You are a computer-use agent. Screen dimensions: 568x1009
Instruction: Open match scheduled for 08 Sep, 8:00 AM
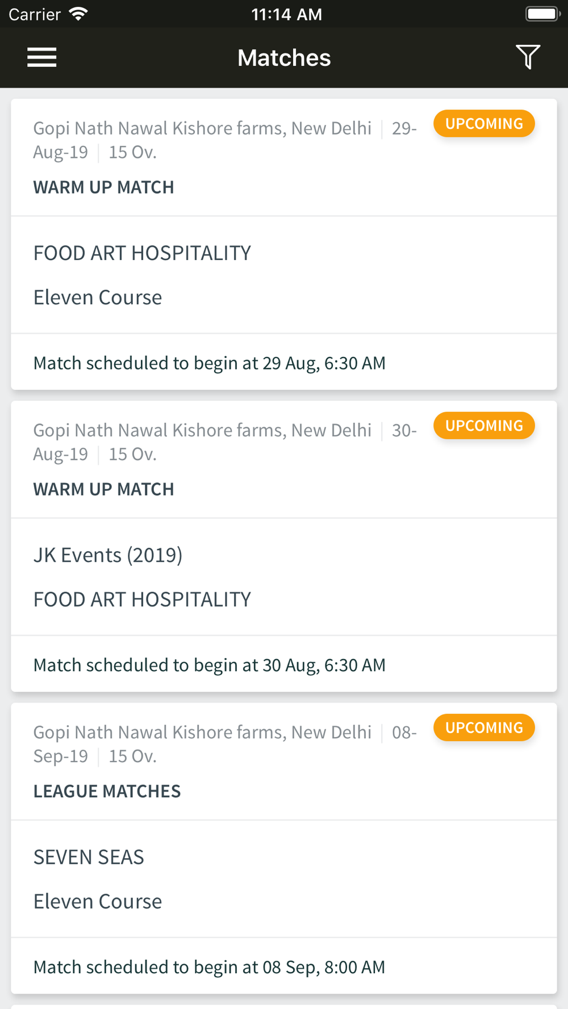click(284, 966)
